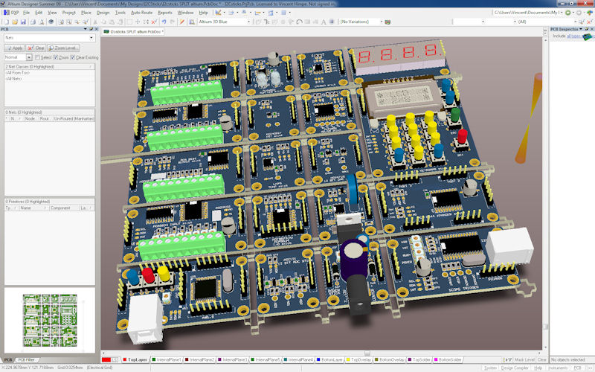Undo last action with blue arrow

point(164,22)
